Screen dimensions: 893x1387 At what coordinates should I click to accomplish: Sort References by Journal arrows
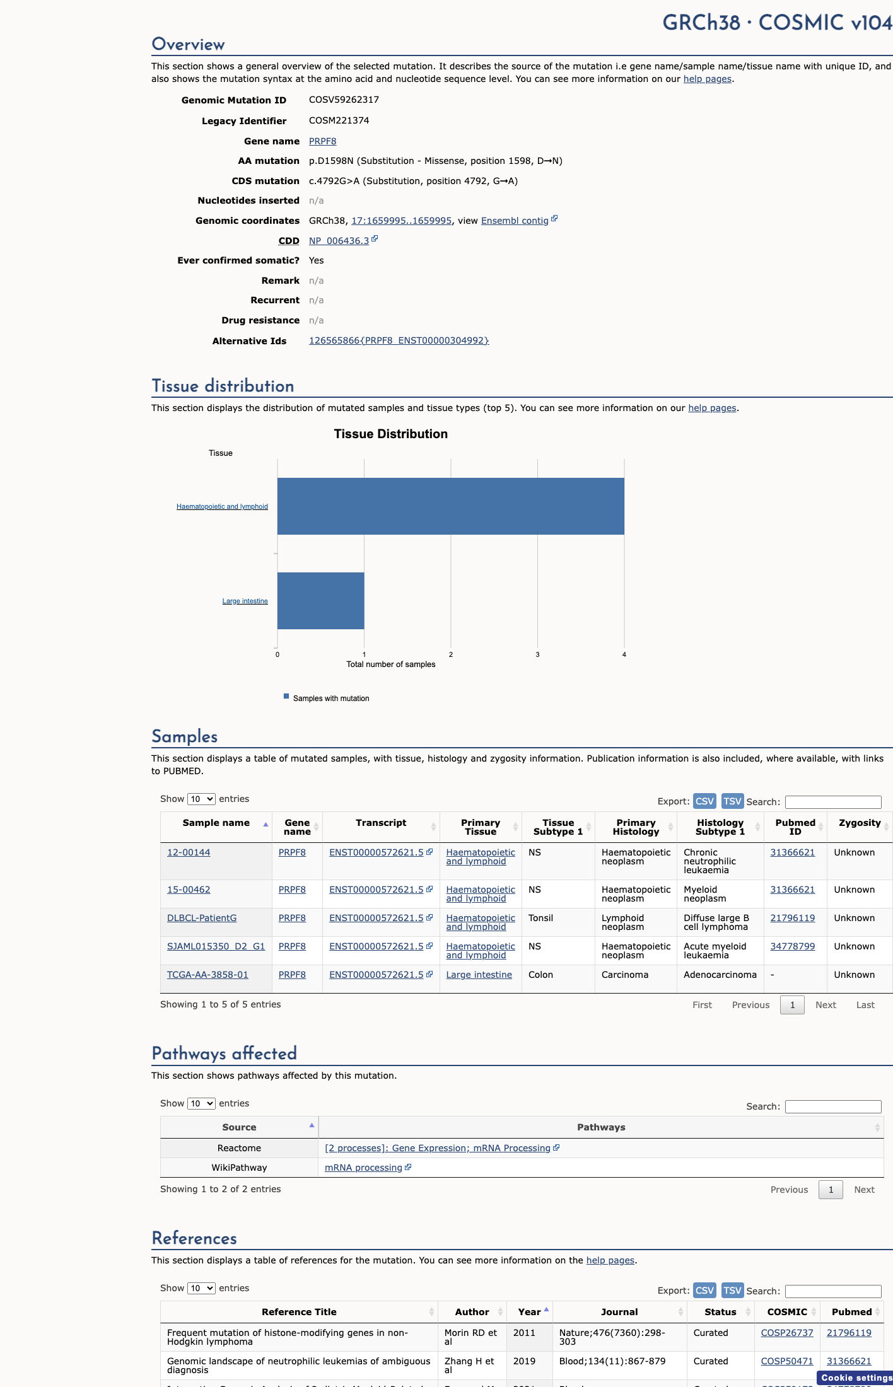click(x=680, y=1312)
